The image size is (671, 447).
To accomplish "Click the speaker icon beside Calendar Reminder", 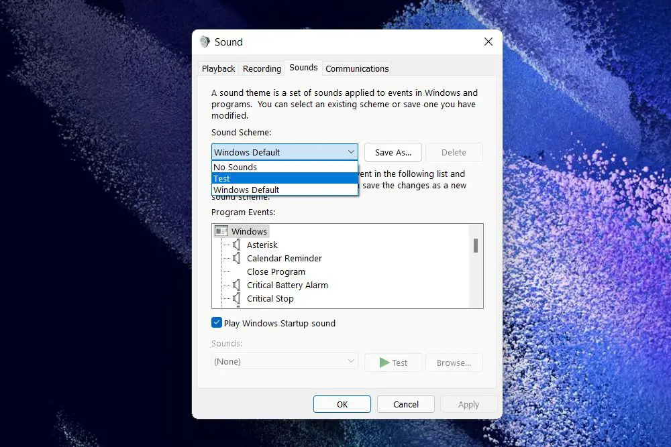I will (x=236, y=258).
